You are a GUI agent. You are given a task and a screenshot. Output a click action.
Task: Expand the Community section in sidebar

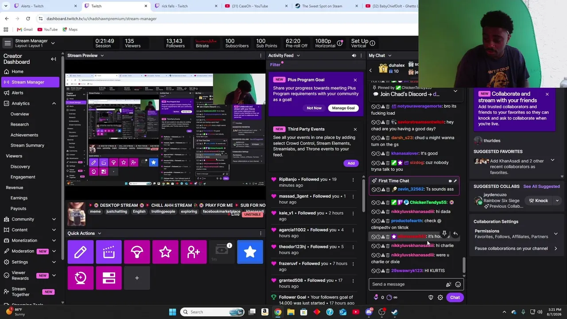click(54, 219)
